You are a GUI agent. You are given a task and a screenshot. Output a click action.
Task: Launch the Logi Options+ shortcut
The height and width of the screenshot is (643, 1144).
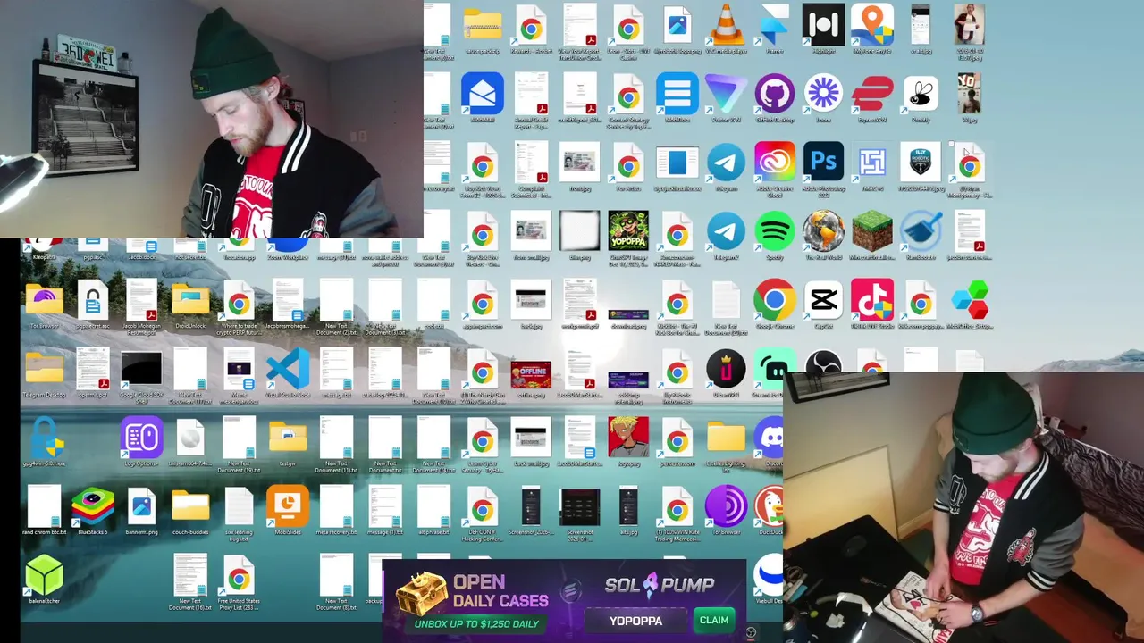point(141,438)
